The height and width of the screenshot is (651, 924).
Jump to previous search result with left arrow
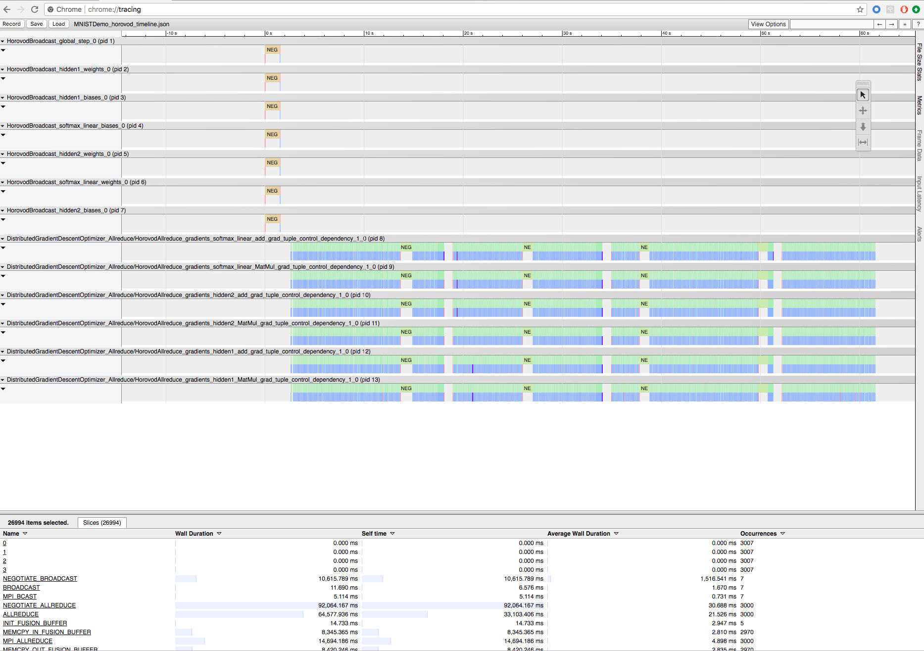point(879,24)
